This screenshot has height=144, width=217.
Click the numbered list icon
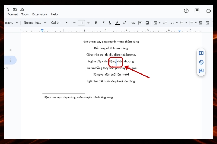pos(191,23)
